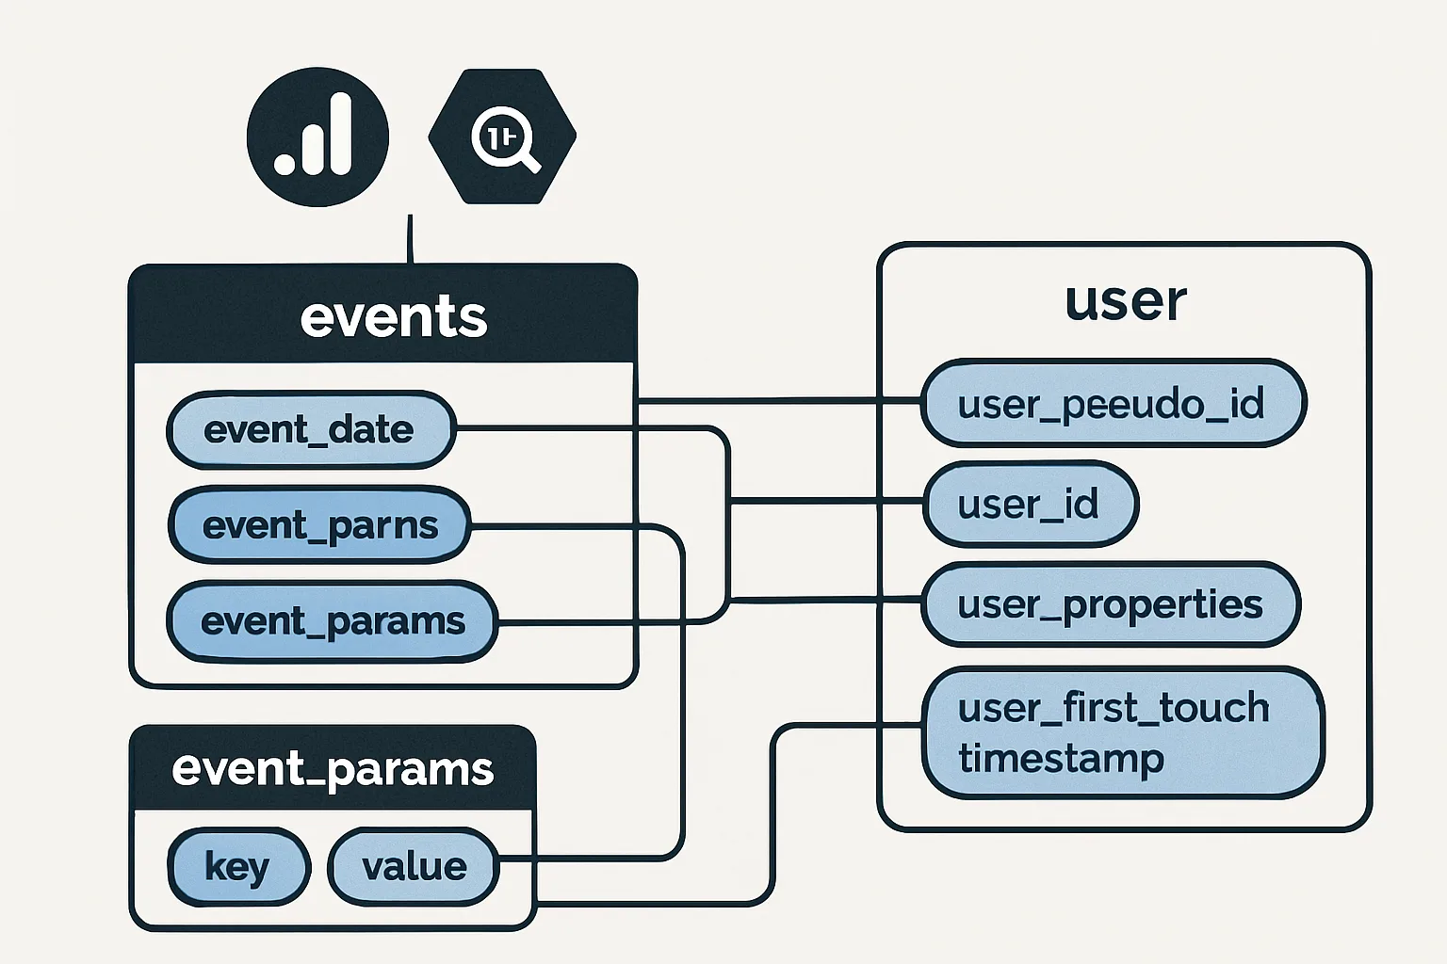This screenshot has width=1447, height=964.
Task: Click the user table title
Action: (x=1126, y=301)
